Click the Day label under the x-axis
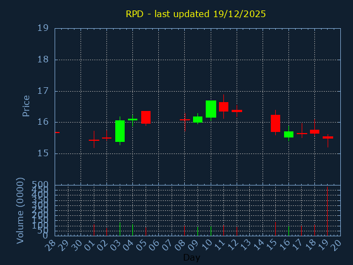The width and height of the screenshot is (353, 265). pos(191,257)
